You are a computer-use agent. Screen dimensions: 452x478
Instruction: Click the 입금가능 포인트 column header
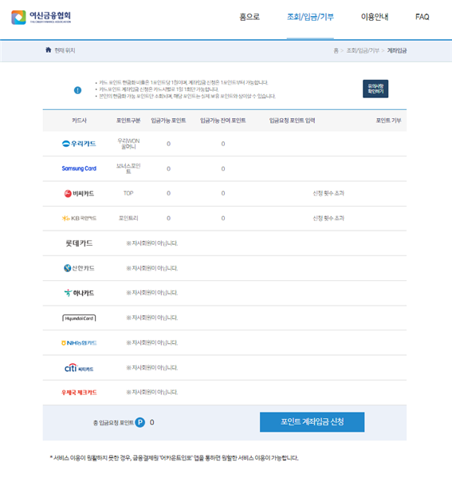click(x=168, y=120)
